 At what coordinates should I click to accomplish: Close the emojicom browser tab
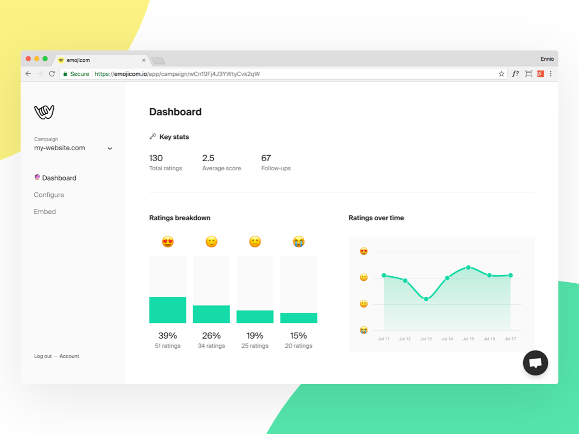(144, 60)
